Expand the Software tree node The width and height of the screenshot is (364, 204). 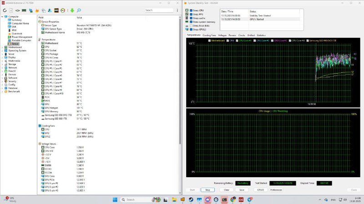click(2, 78)
